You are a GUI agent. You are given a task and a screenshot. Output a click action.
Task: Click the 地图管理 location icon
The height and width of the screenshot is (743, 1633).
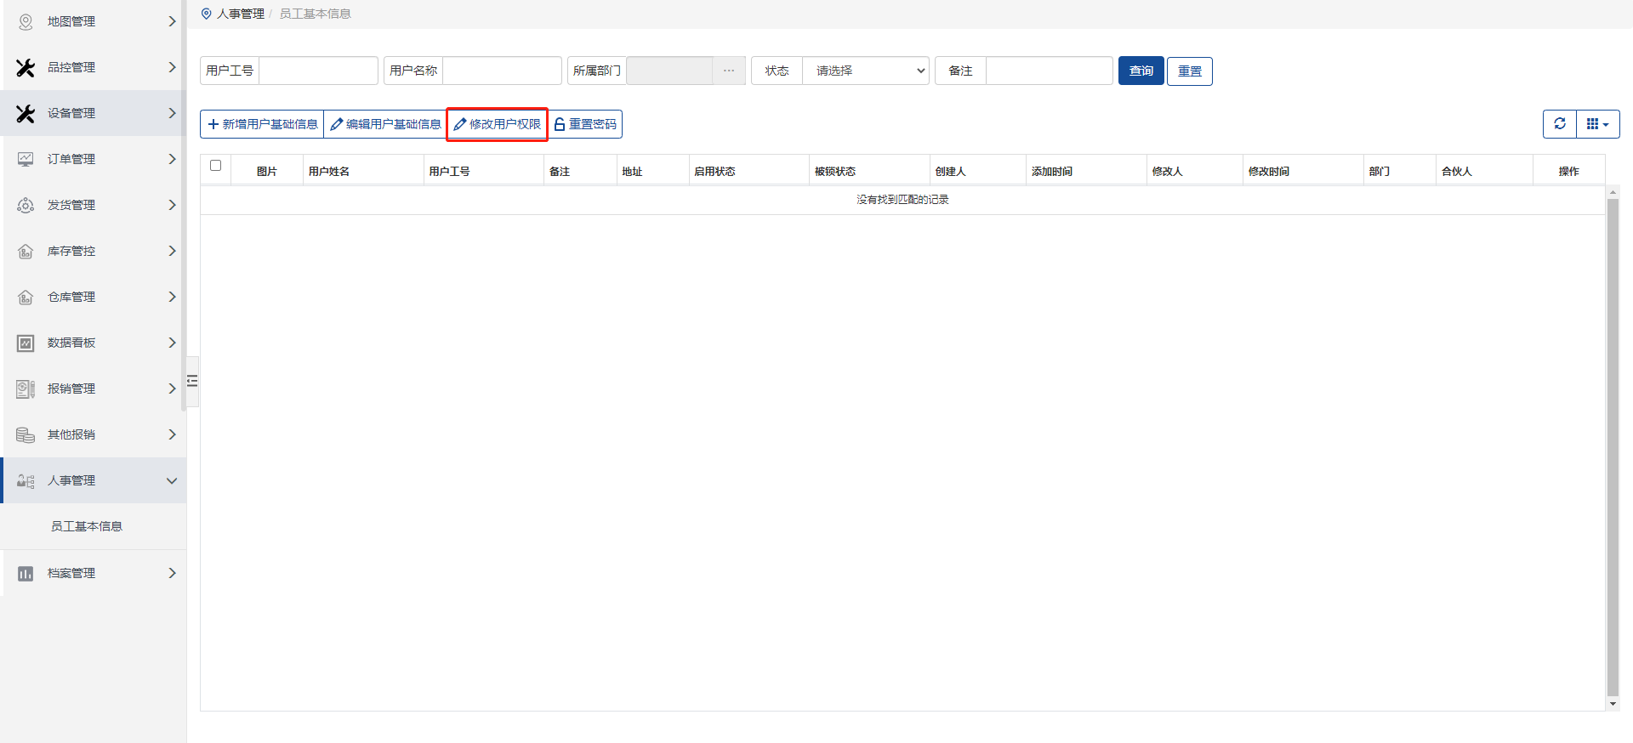click(x=26, y=22)
